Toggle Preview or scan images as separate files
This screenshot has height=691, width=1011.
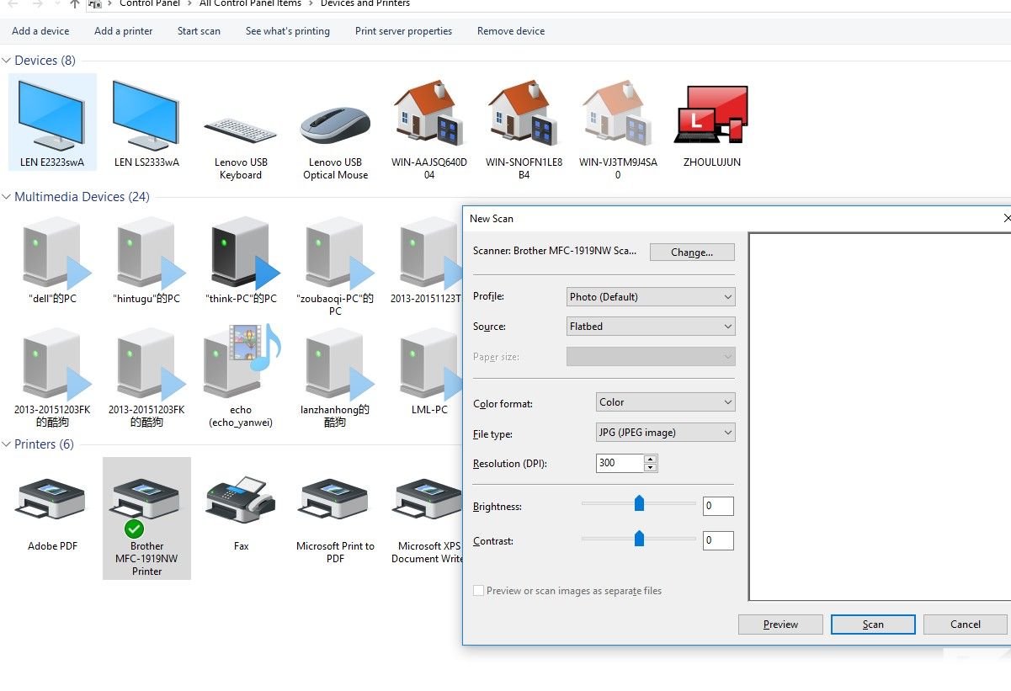click(479, 591)
